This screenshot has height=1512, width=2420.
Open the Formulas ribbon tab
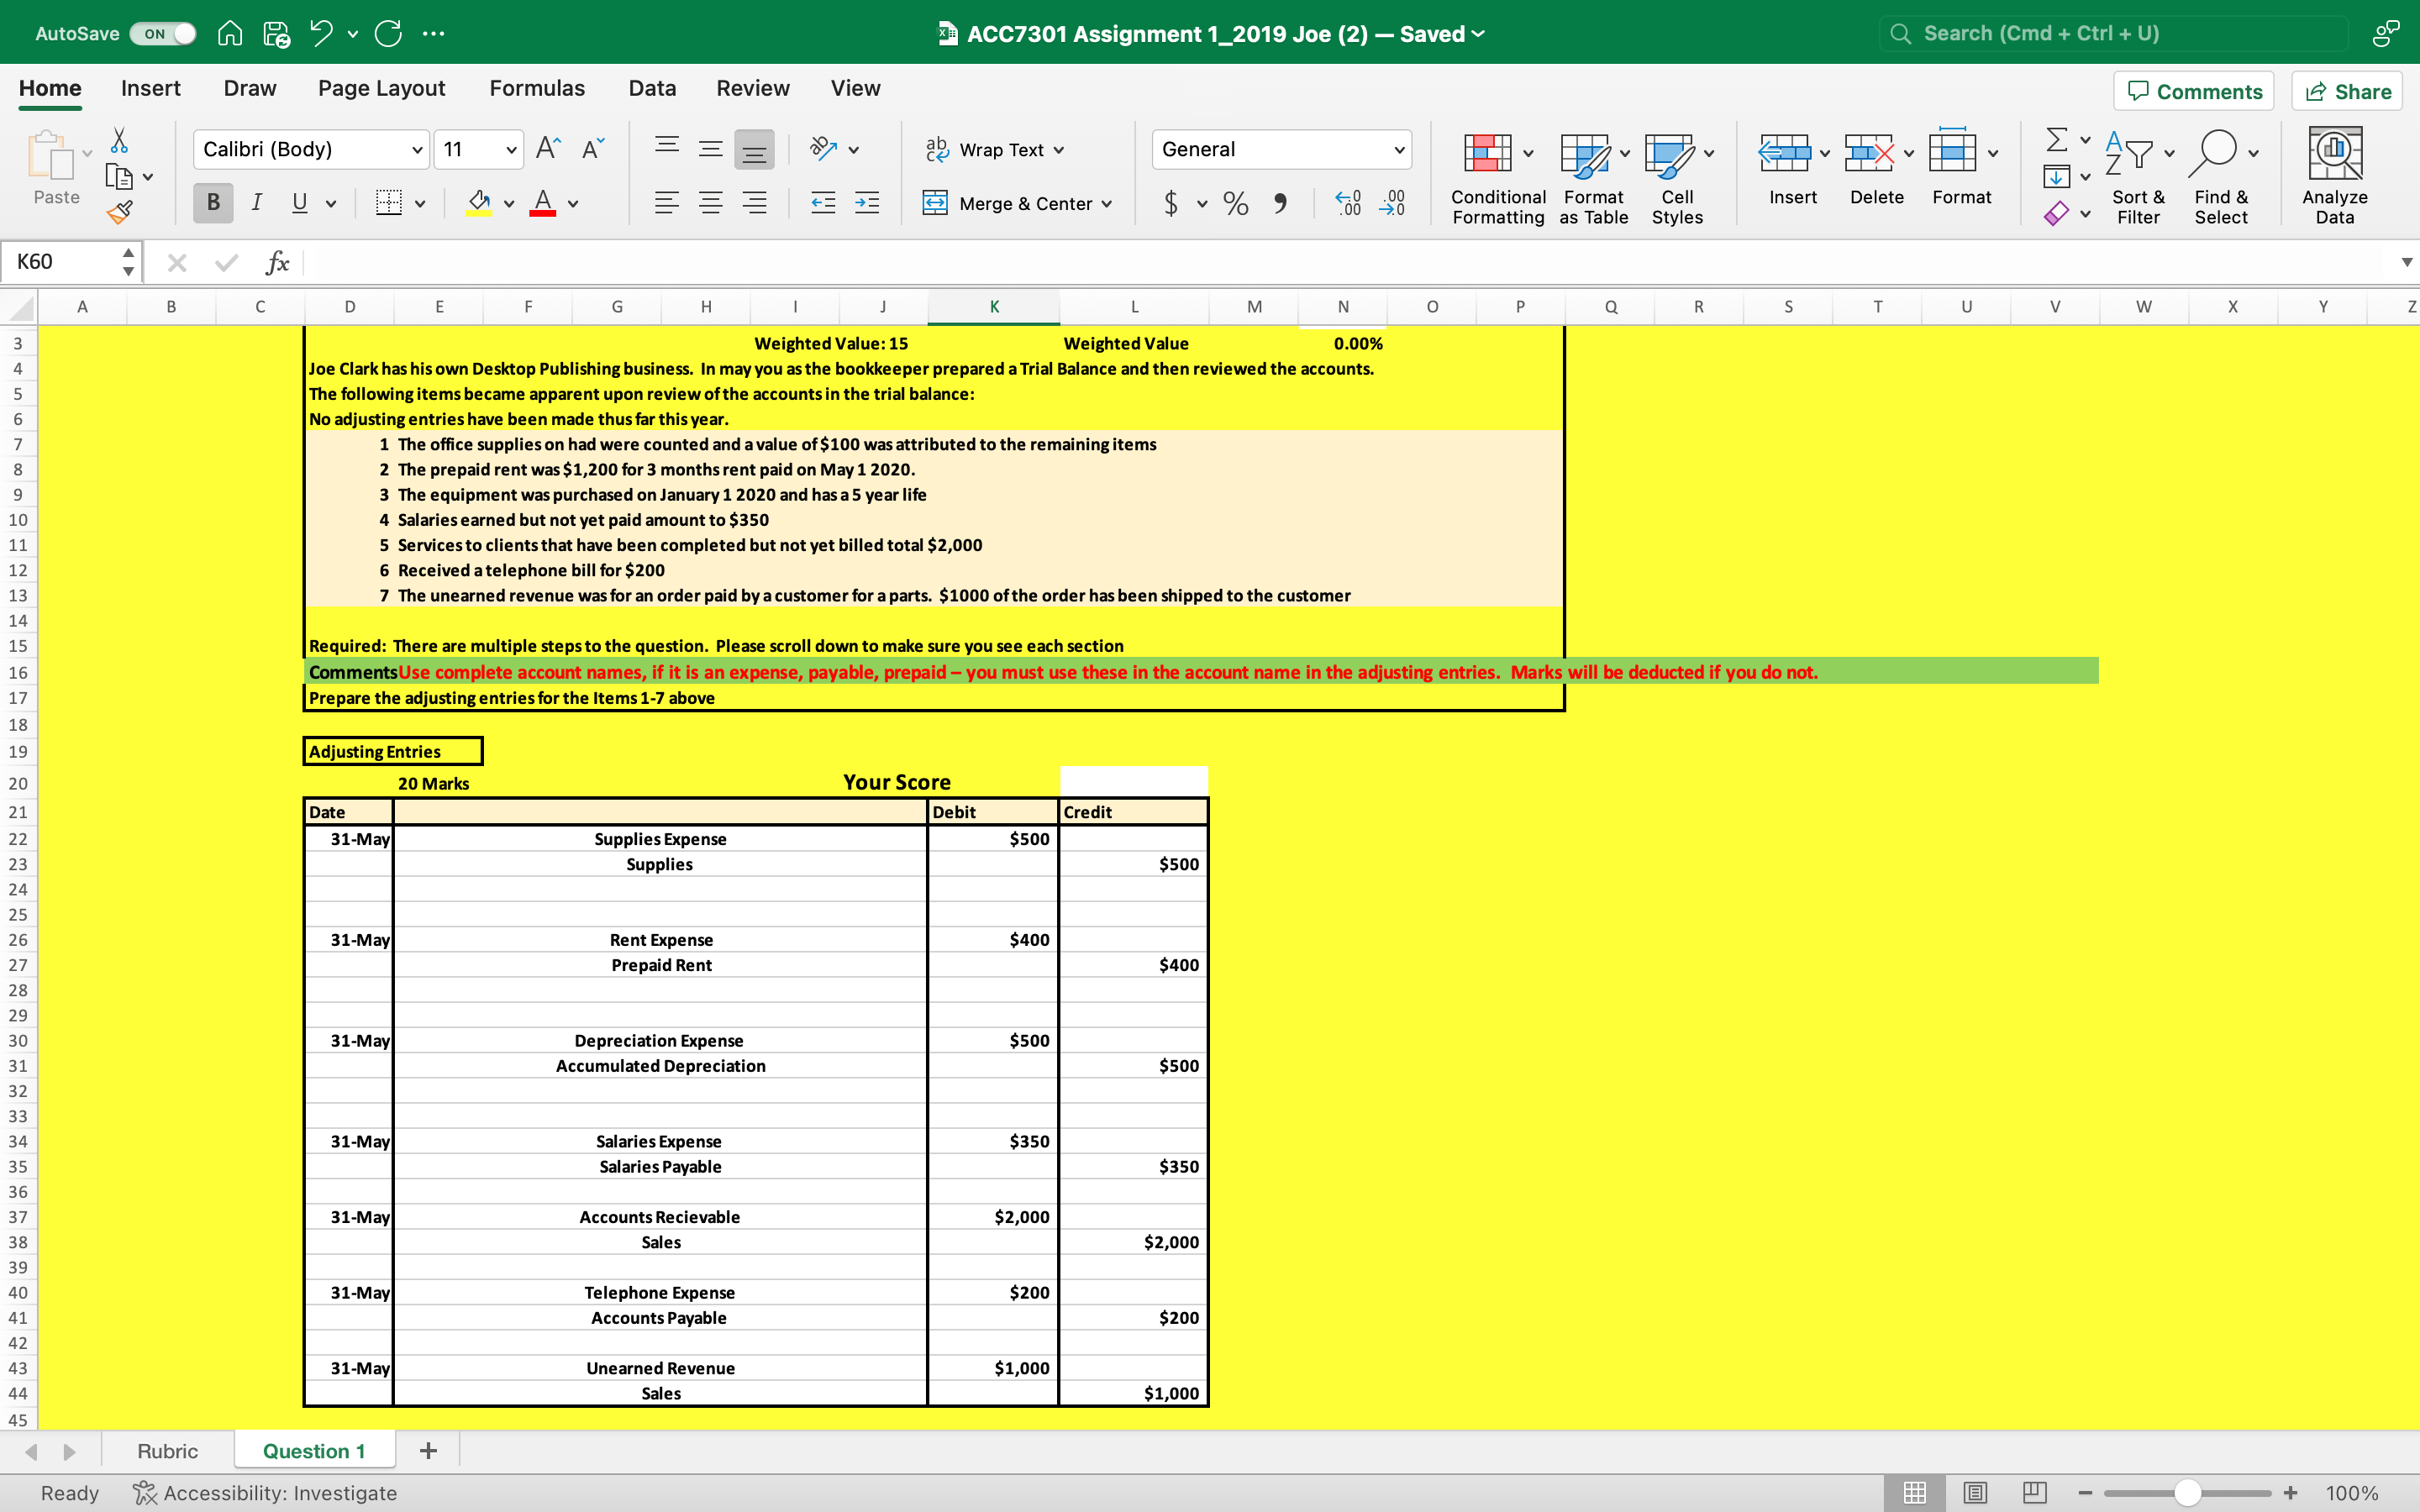(x=537, y=88)
